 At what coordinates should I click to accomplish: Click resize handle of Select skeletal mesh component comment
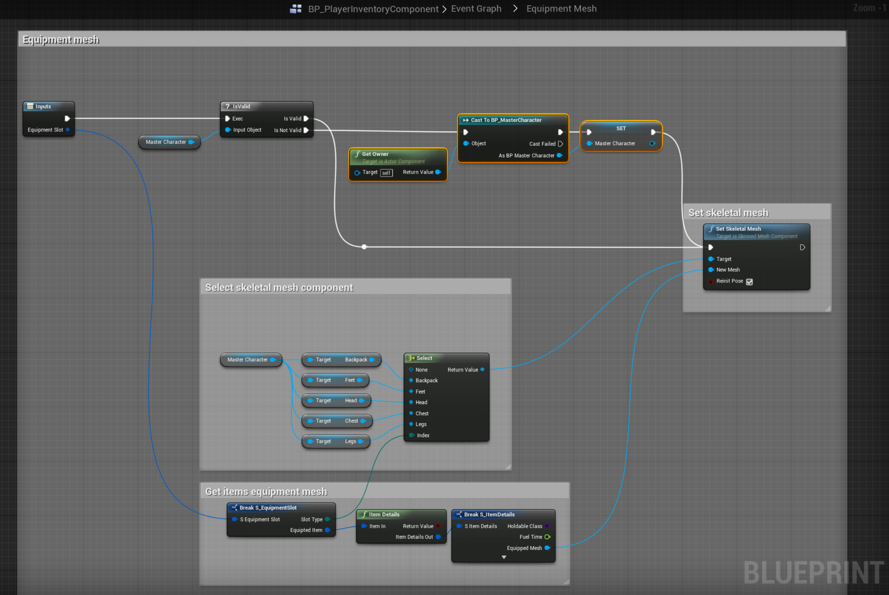tap(508, 467)
